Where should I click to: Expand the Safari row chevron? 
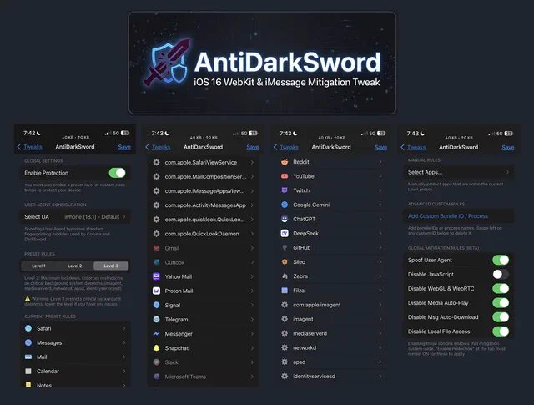point(124,328)
